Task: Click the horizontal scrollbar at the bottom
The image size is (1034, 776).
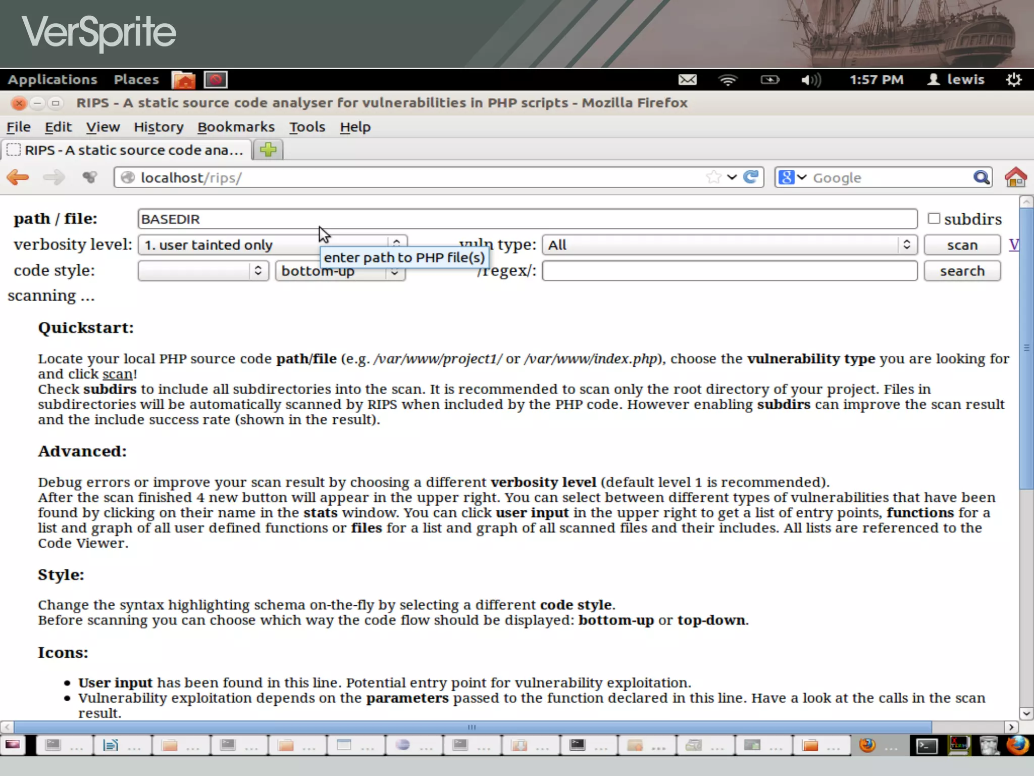Action: pyautogui.click(x=472, y=727)
